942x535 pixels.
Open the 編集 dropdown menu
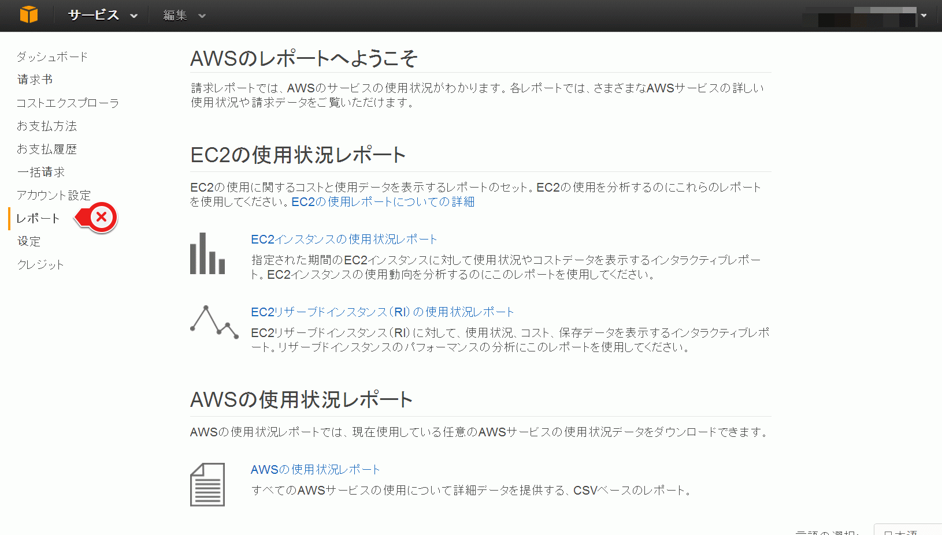184,16
